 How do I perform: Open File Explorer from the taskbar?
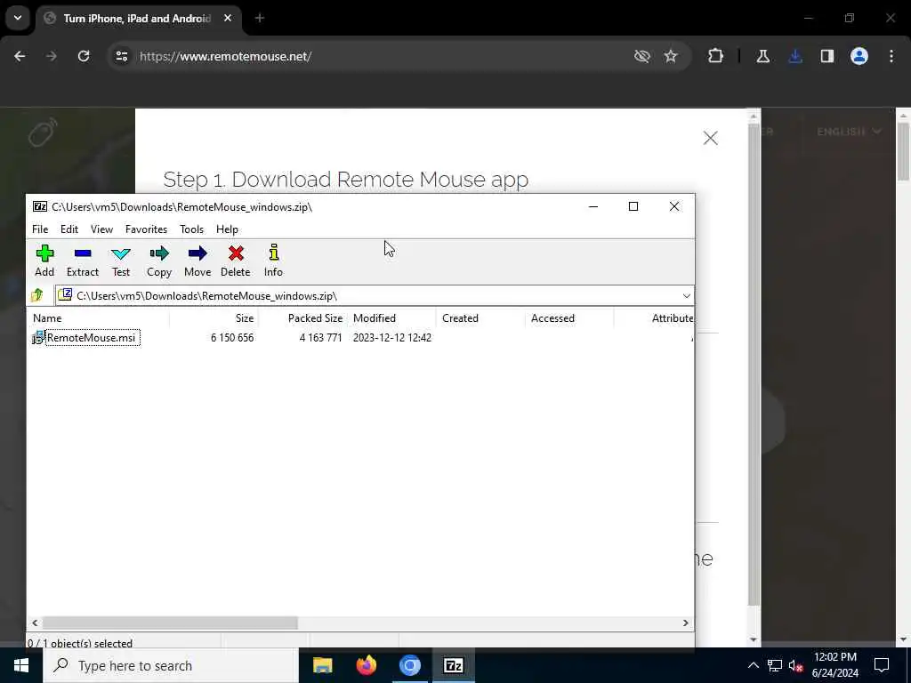tap(322, 665)
